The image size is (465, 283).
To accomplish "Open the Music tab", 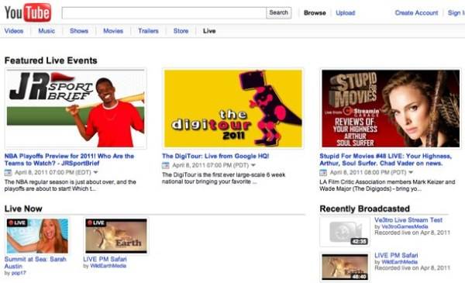I will pos(46,31).
